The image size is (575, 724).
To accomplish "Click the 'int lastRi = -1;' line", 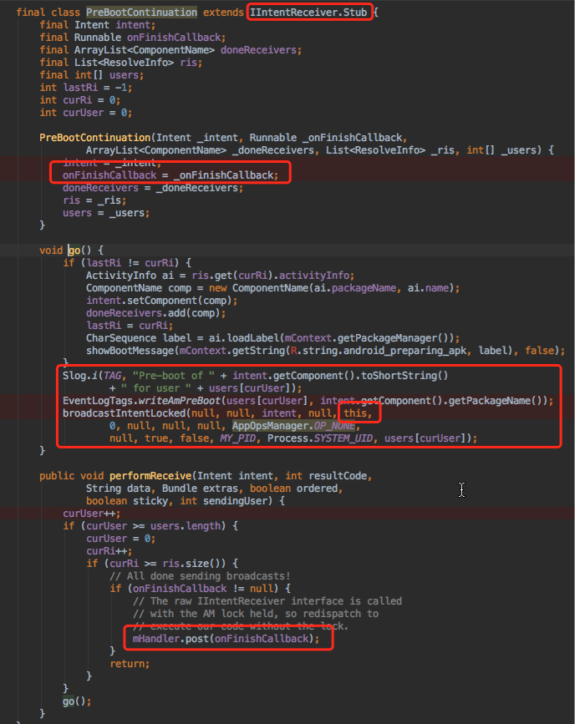I will pos(86,88).
